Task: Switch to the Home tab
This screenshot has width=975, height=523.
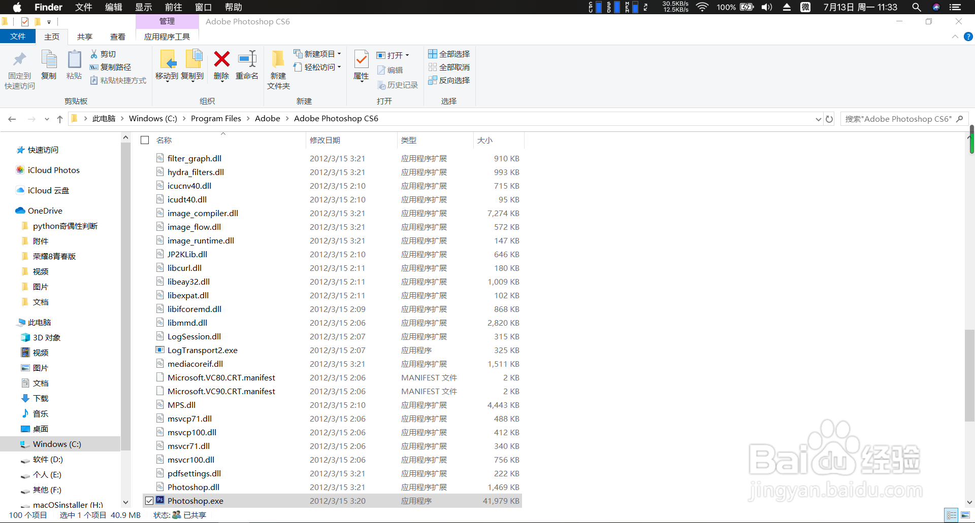Action: (x=52, y=37)
